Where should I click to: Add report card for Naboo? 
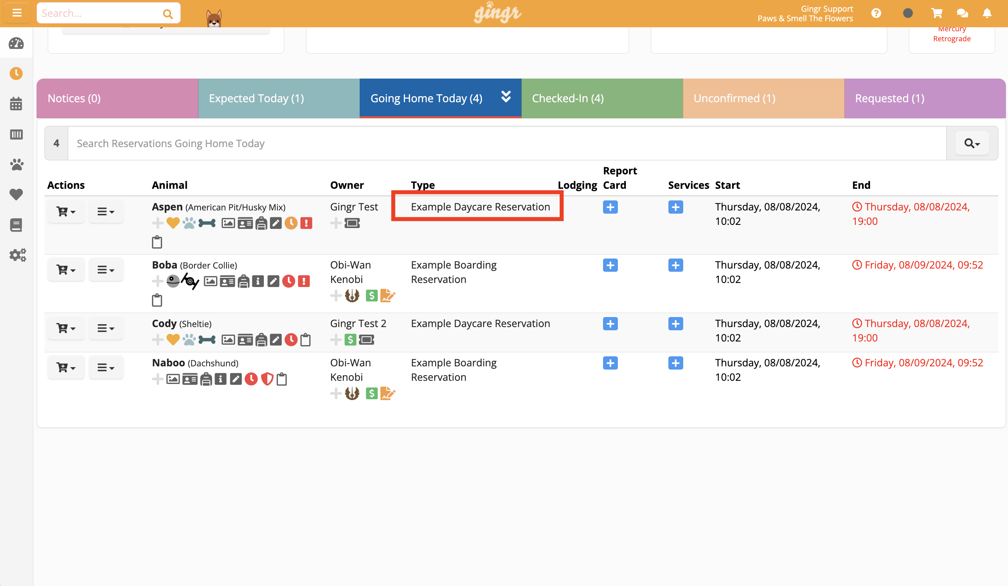click(x=610, y=363)
